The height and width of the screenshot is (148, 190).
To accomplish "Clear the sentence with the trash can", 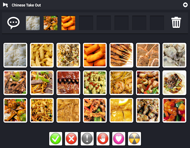I will coord(176,22).
